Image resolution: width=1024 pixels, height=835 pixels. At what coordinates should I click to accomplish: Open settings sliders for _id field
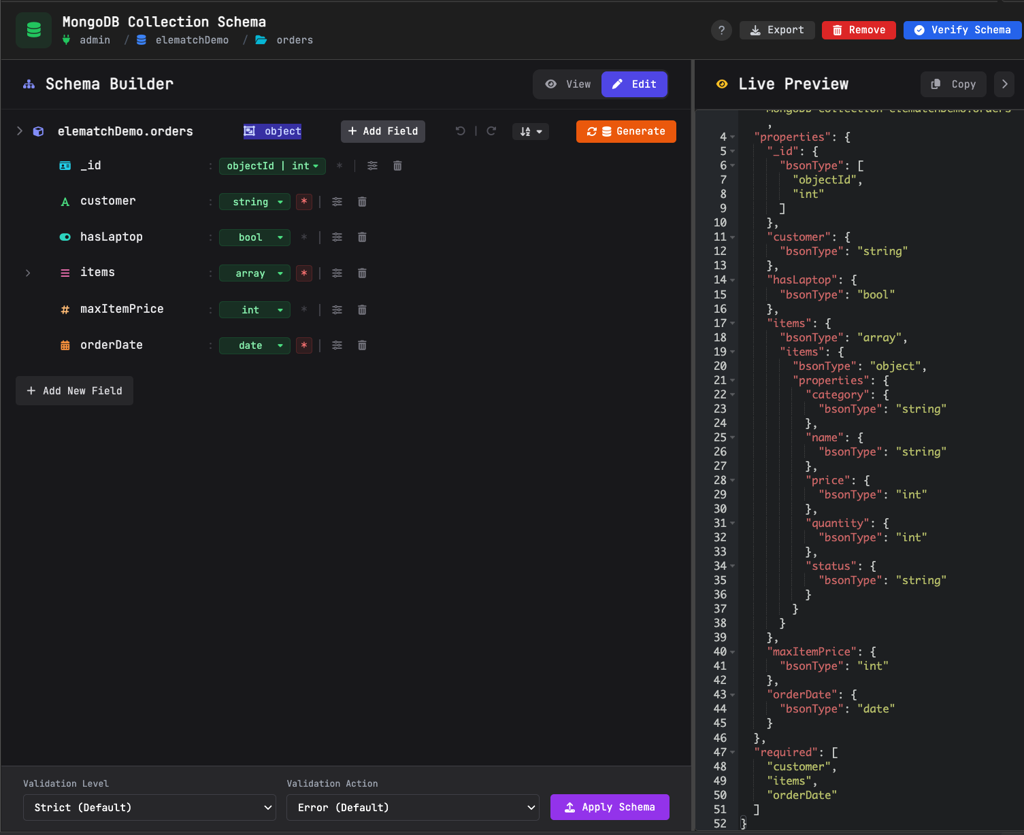(372, 166)
